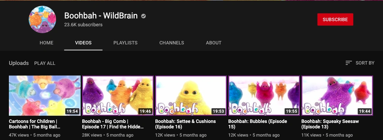Click the 23.6K subscribers text
Viewport: 383px width, 140px height.
(83, 25)
